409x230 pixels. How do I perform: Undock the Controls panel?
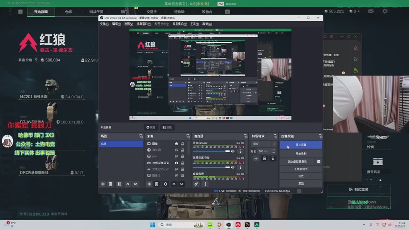tap(320, 136)
